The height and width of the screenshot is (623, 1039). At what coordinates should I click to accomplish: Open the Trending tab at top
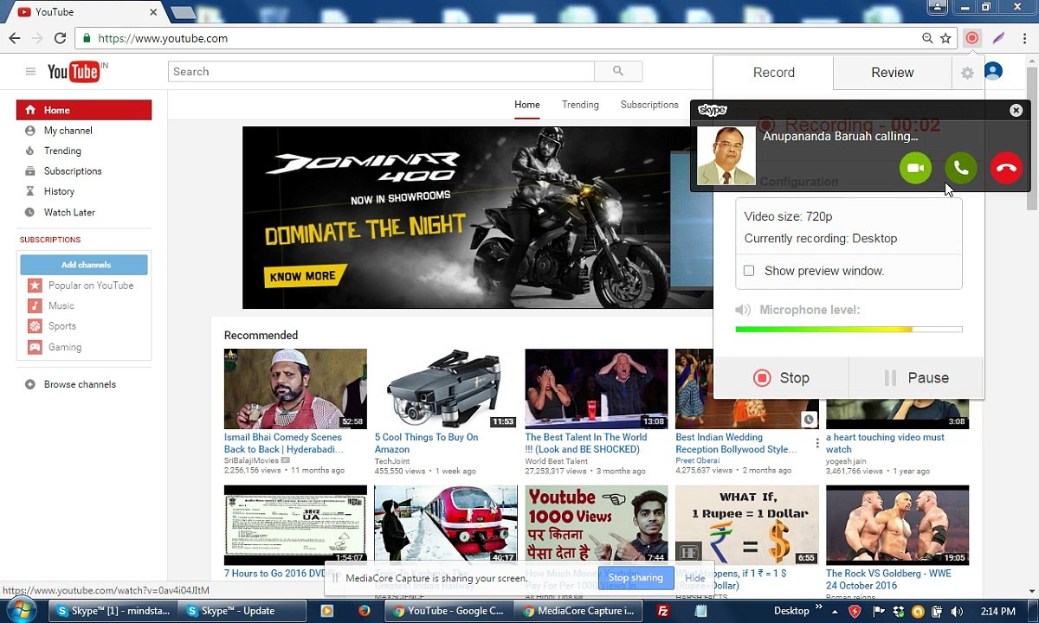(x=580, y=105)
